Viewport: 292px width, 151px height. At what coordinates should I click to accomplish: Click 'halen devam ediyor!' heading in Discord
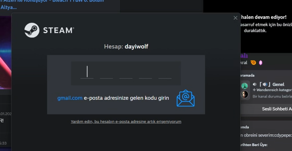(x=264, y=17)
